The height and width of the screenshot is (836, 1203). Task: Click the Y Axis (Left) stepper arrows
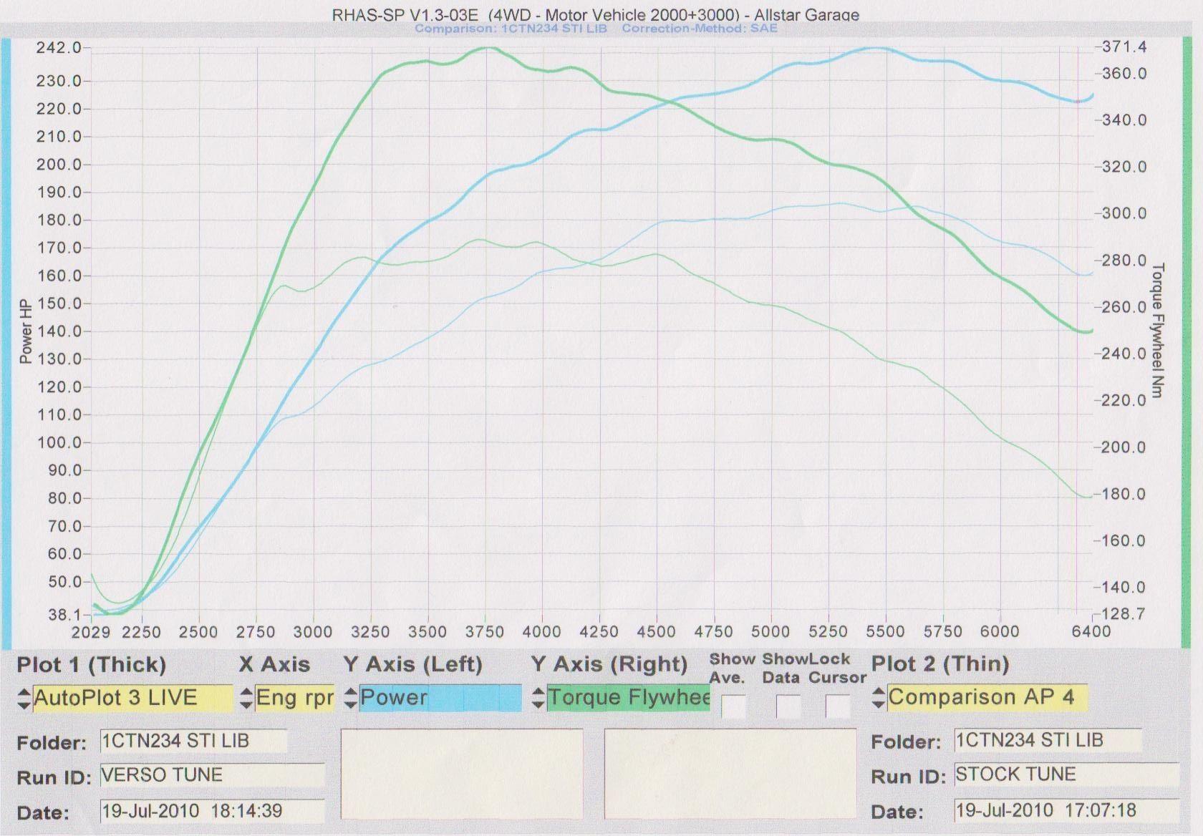coord(350,699)
